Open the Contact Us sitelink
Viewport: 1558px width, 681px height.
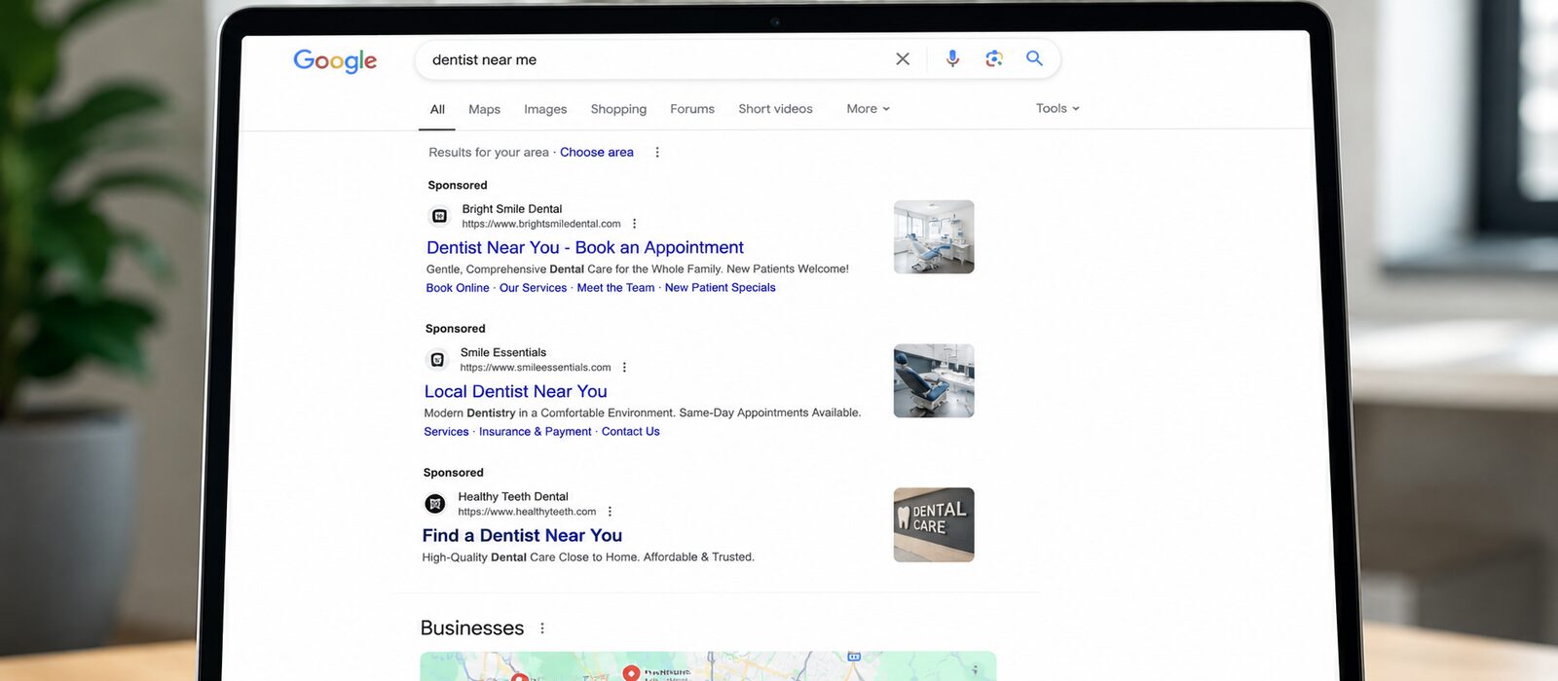[x=630, y=432]
